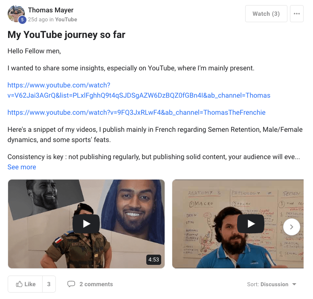Open Thomas Mayer's profile avatar

pos(16,14)
